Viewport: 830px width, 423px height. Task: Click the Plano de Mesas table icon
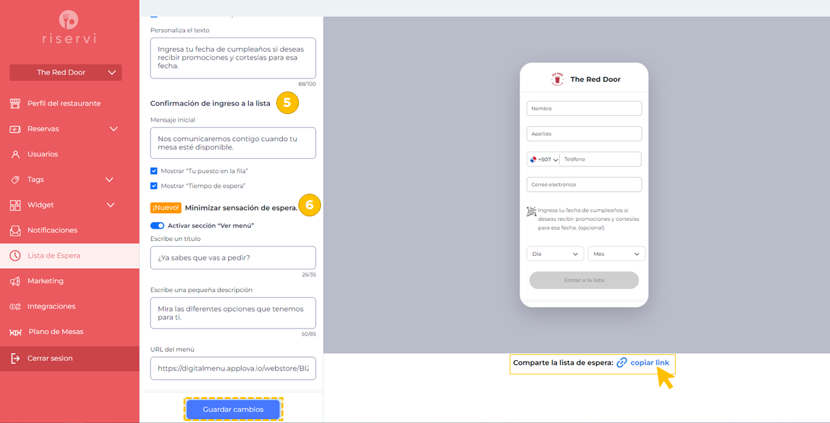coord(16,332)
